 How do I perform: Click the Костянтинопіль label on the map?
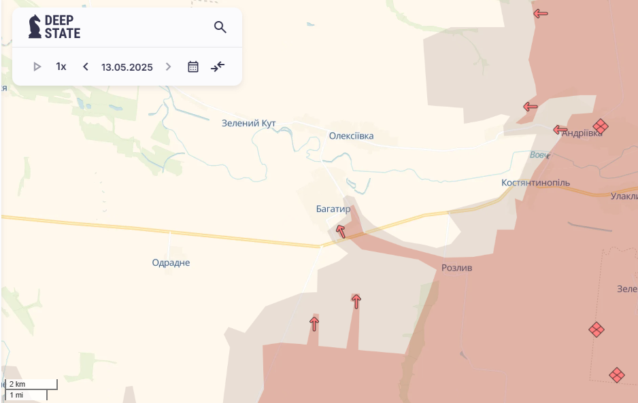tap(535, 183)
